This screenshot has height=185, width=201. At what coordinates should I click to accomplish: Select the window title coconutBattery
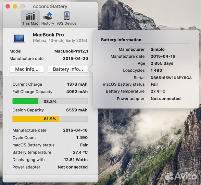click(50, 7)
